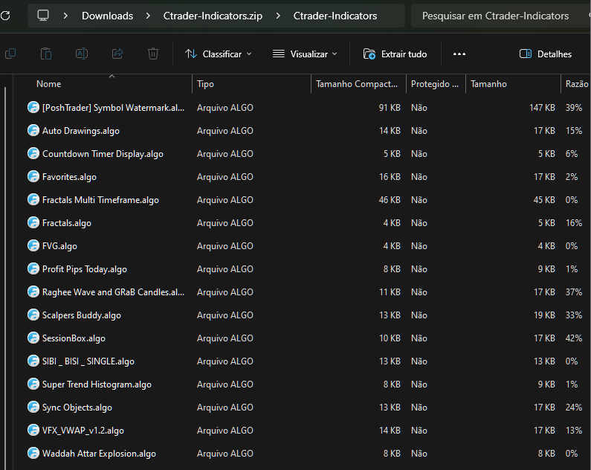Select the Fractals.algo file icon
Viewport: 591px width, 470px height.
[33, 223]
